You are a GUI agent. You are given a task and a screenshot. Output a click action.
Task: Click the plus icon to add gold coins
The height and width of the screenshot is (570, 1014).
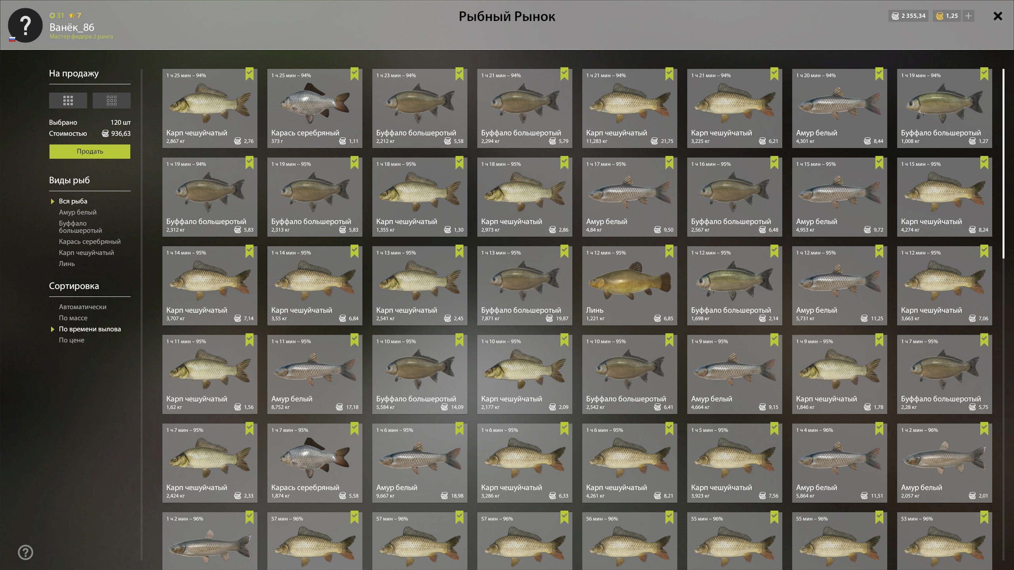click(x=968, y=16)
